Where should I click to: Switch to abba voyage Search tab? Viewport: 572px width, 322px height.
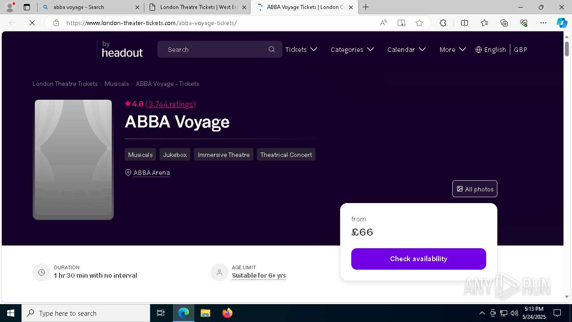(x=90, y=7)
